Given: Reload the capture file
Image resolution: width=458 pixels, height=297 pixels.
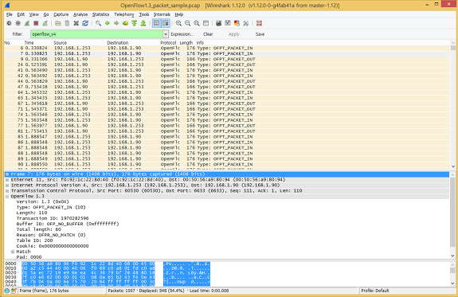Looking at the screenshot, I should (85, 23).
